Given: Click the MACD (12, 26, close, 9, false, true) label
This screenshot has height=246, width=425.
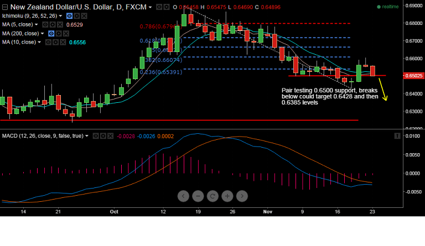Looking at the screenshot, I should pyautogui.click(x=43, y=136).
